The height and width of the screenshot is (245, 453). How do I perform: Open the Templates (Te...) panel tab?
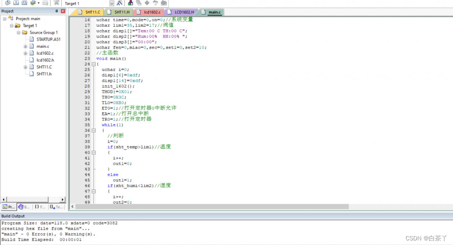(x=56, y=207)
